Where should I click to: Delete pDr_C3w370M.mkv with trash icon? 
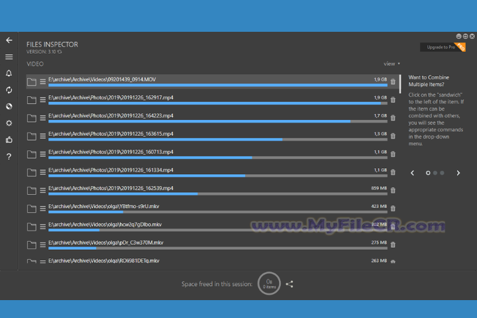393,244
